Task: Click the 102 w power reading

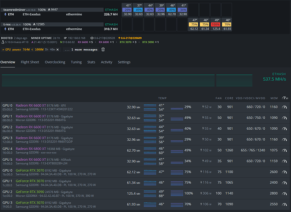Action: (x=206, y=150)
